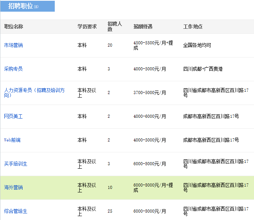Click the 全国各地均可 location cell

click(x=197, y=45)
